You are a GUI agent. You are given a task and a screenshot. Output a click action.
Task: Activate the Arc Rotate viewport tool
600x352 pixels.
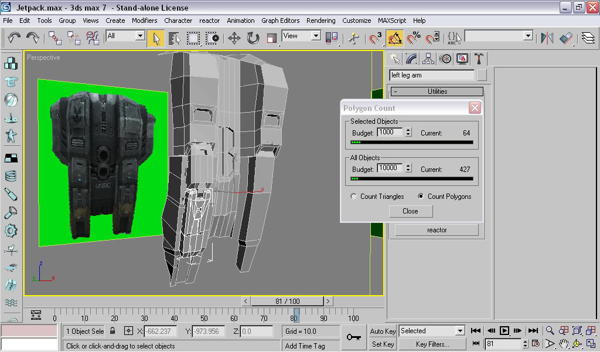click(577, 344)
